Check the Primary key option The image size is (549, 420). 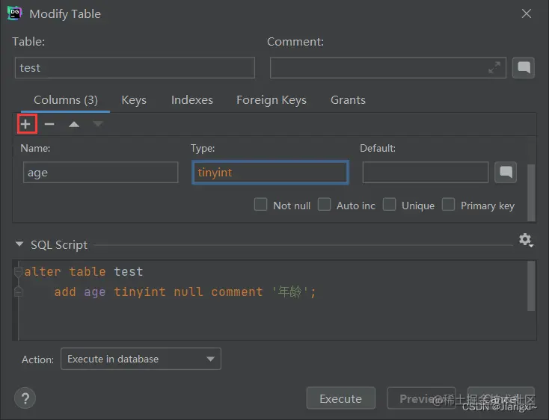pyautogui.click(x=448, y=205)
